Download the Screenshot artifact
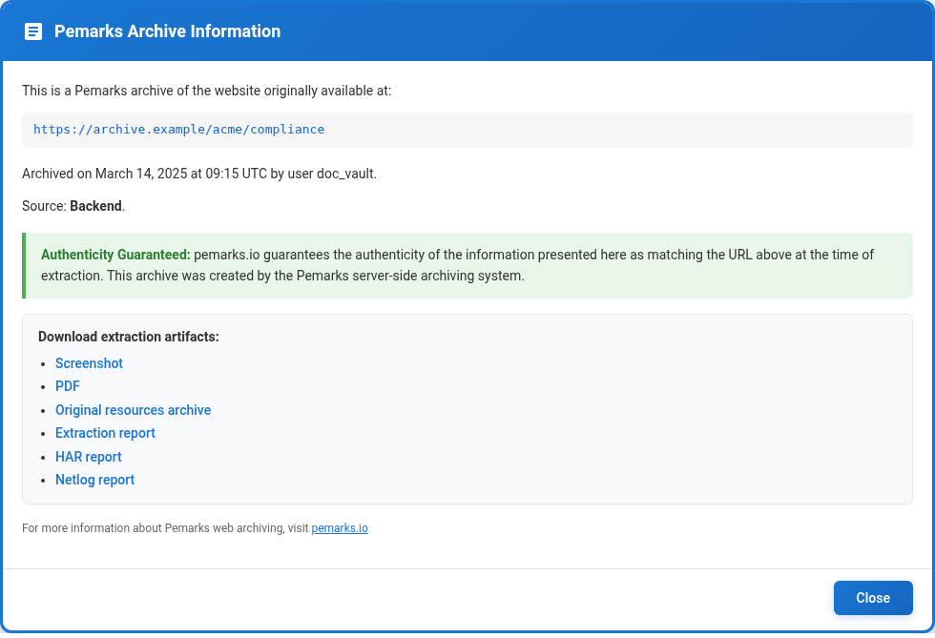 coord(89,363)
